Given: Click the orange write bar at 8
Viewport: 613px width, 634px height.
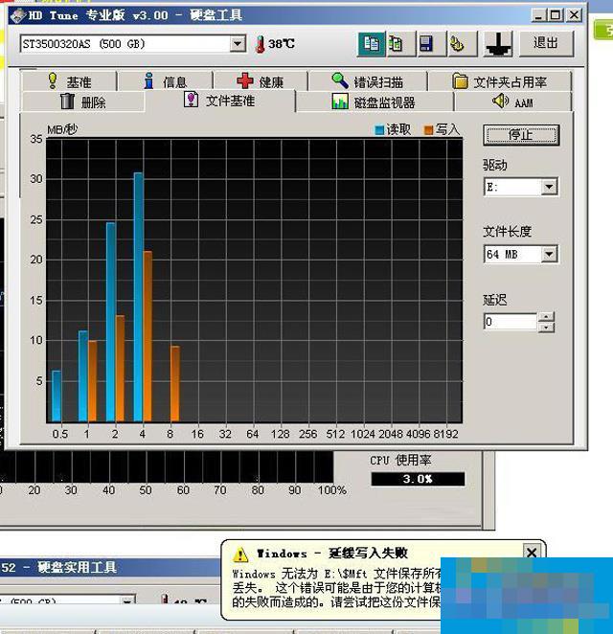Looking at the screenshot, I should 174,384.
